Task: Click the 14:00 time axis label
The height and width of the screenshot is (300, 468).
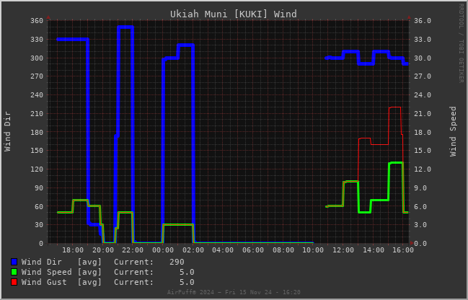Action: 374,250
